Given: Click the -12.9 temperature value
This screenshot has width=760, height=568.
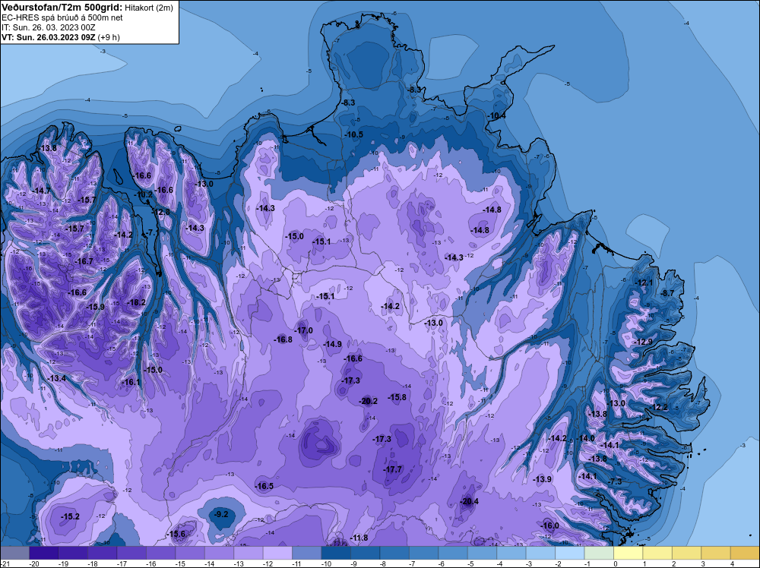Looking at the screenshot, I should coord(643,342).
